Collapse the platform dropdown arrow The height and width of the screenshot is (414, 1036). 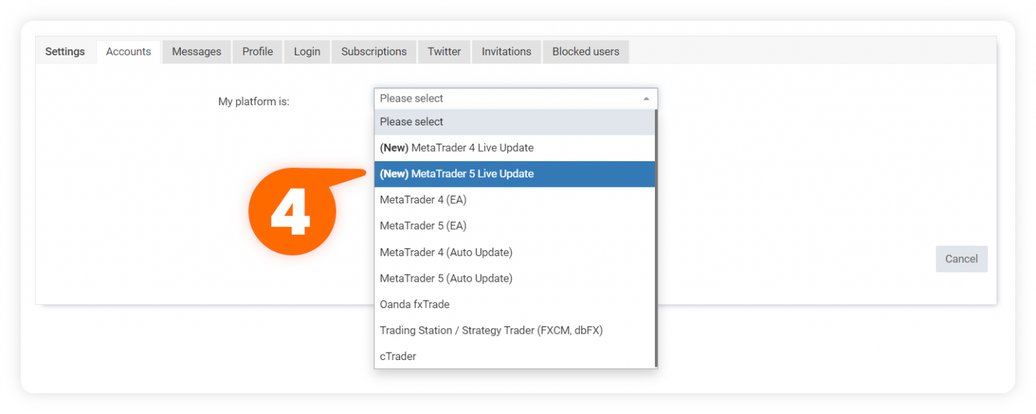(x=645, y=98)
